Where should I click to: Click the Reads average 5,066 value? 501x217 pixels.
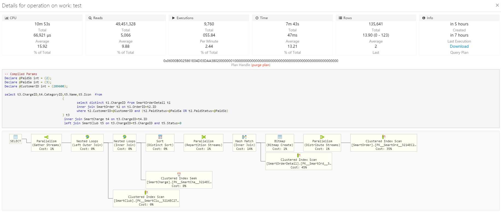(x=126, y=35)
